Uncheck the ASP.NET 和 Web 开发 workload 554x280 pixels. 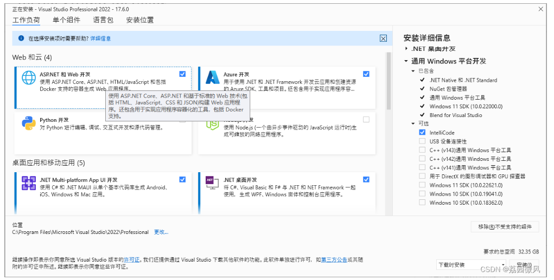point(182,74)
